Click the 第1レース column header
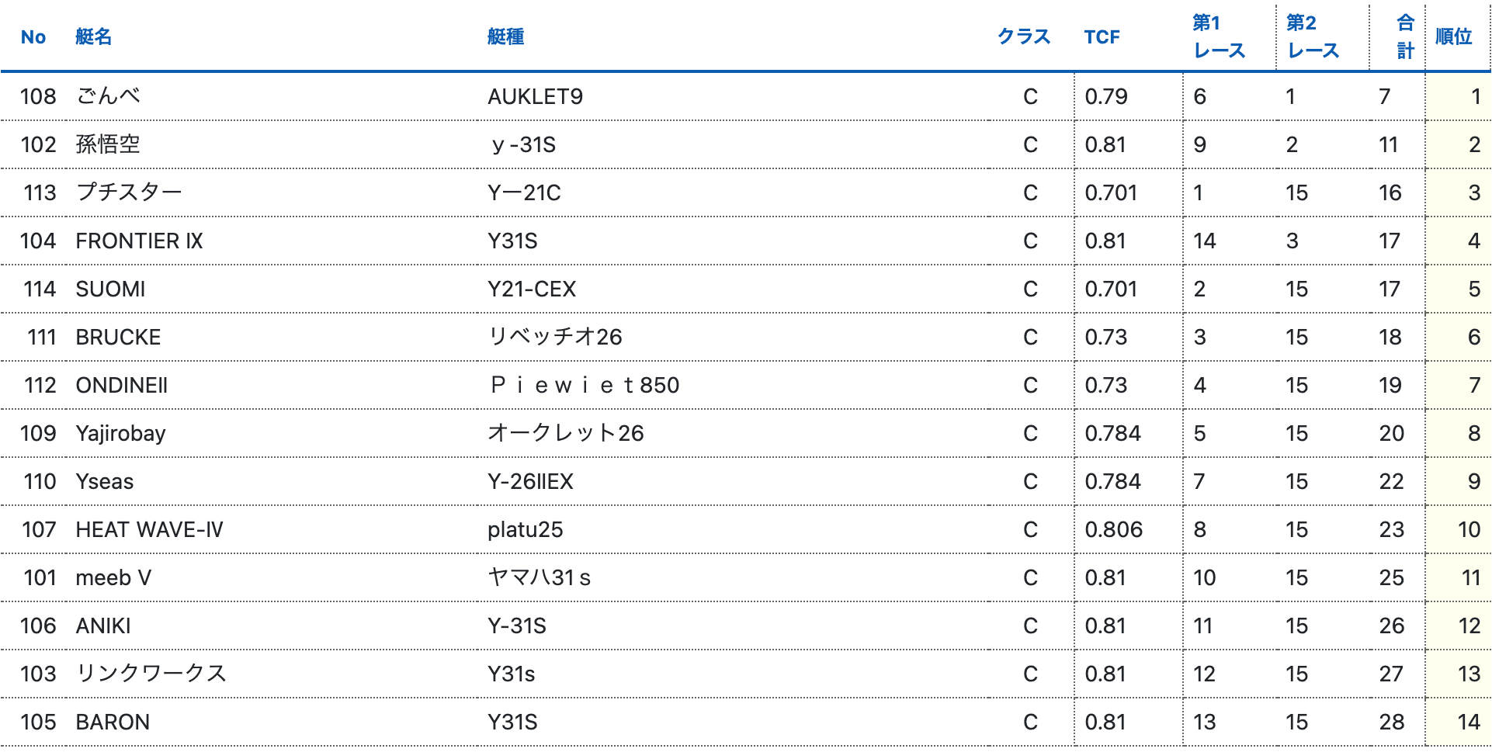The image size is (1492, 752). (1218, 36)
